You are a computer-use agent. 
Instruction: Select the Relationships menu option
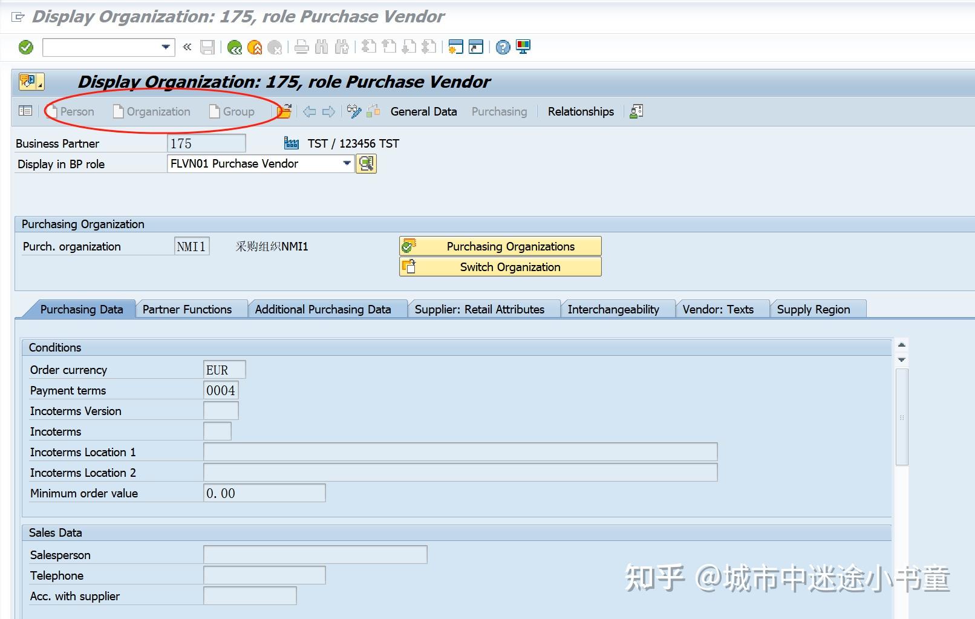click(579, 111)
